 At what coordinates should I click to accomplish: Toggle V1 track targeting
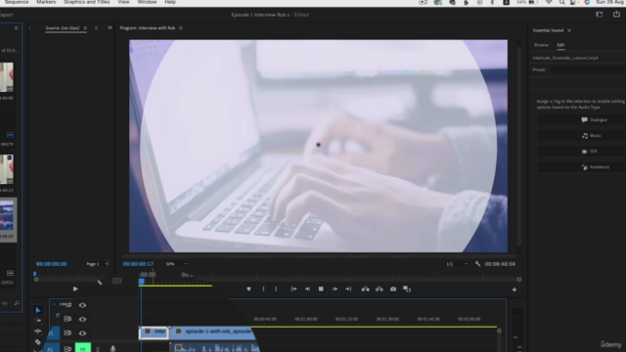point(51,332)
